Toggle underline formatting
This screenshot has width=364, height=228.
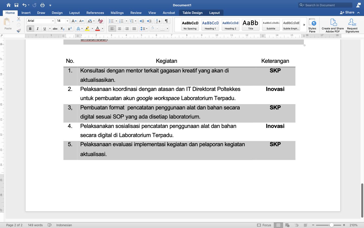pos(44,29)
